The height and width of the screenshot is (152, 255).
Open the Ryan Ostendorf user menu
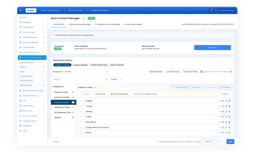227,10
